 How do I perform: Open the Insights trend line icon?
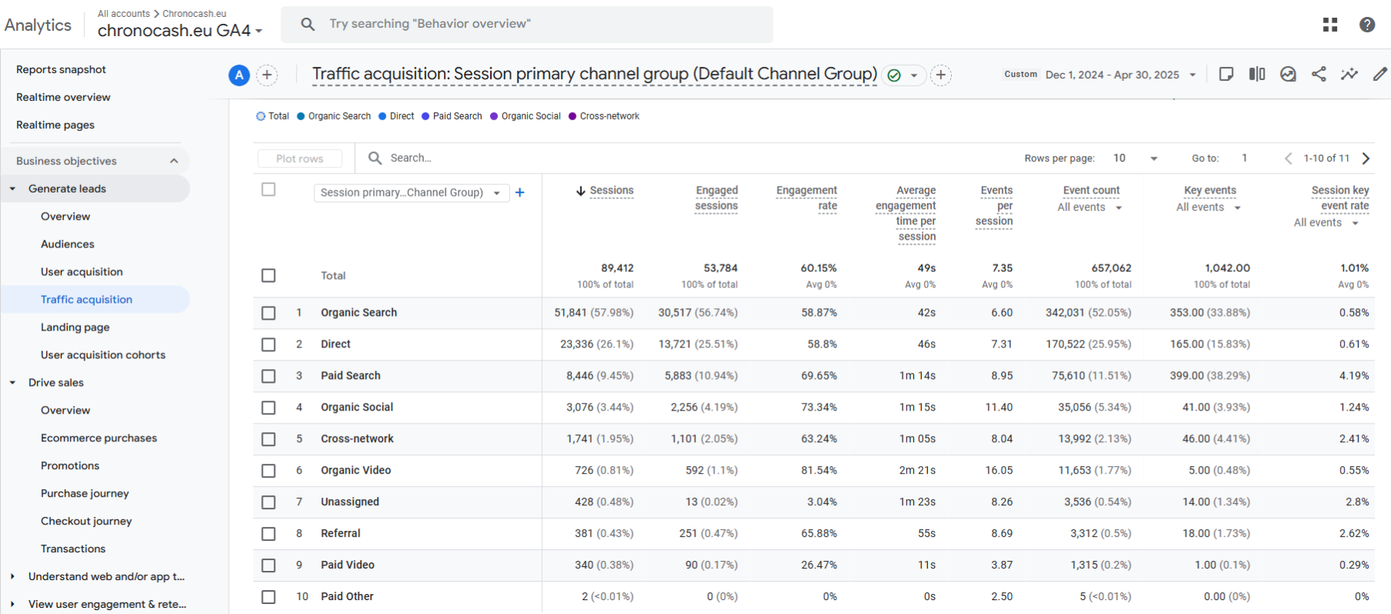1349,74
